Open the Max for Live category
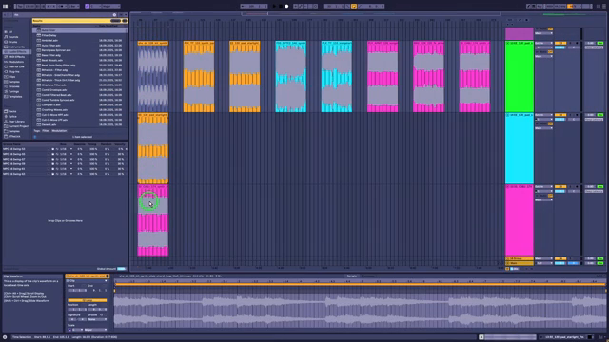Screen dimensions: 609x342 (x=16, y=66)
